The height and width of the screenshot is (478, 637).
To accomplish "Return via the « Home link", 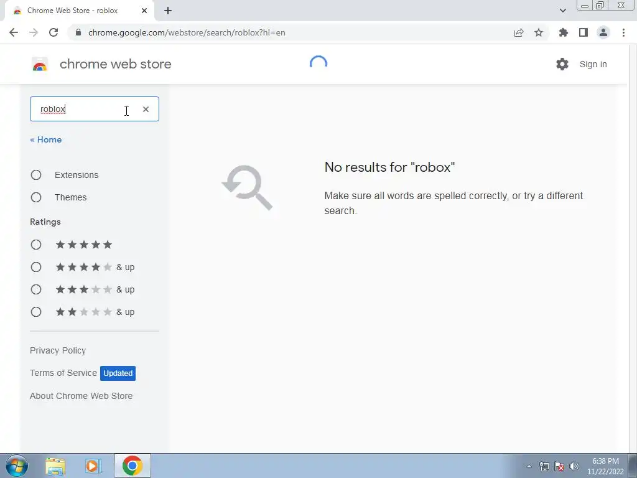I will 46,139.
